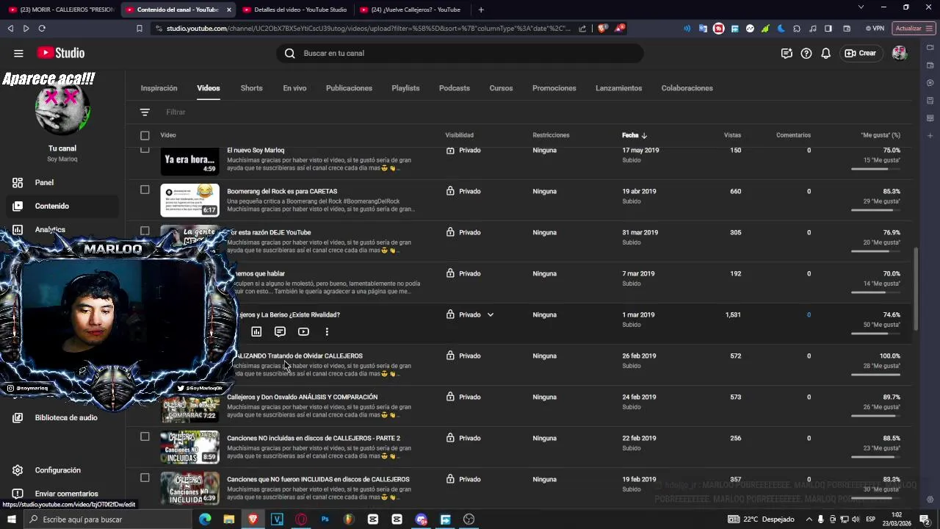Open the feedback message icon beside Help
Viewport: 940px width, 529px height.
(787, 53)
